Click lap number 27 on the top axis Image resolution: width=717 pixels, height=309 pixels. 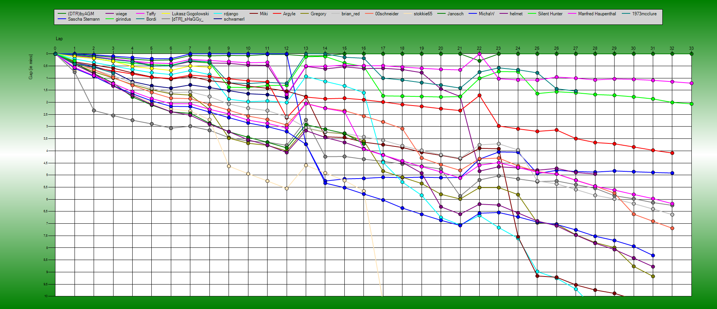point(576,49)
